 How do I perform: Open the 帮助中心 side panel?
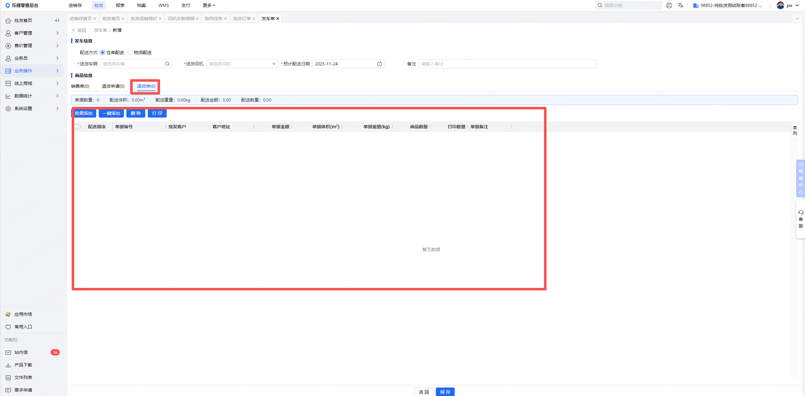click(x=801, y=178)
